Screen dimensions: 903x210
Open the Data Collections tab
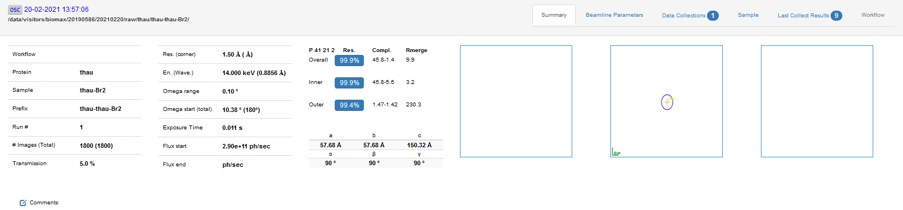tap(690, 15)
